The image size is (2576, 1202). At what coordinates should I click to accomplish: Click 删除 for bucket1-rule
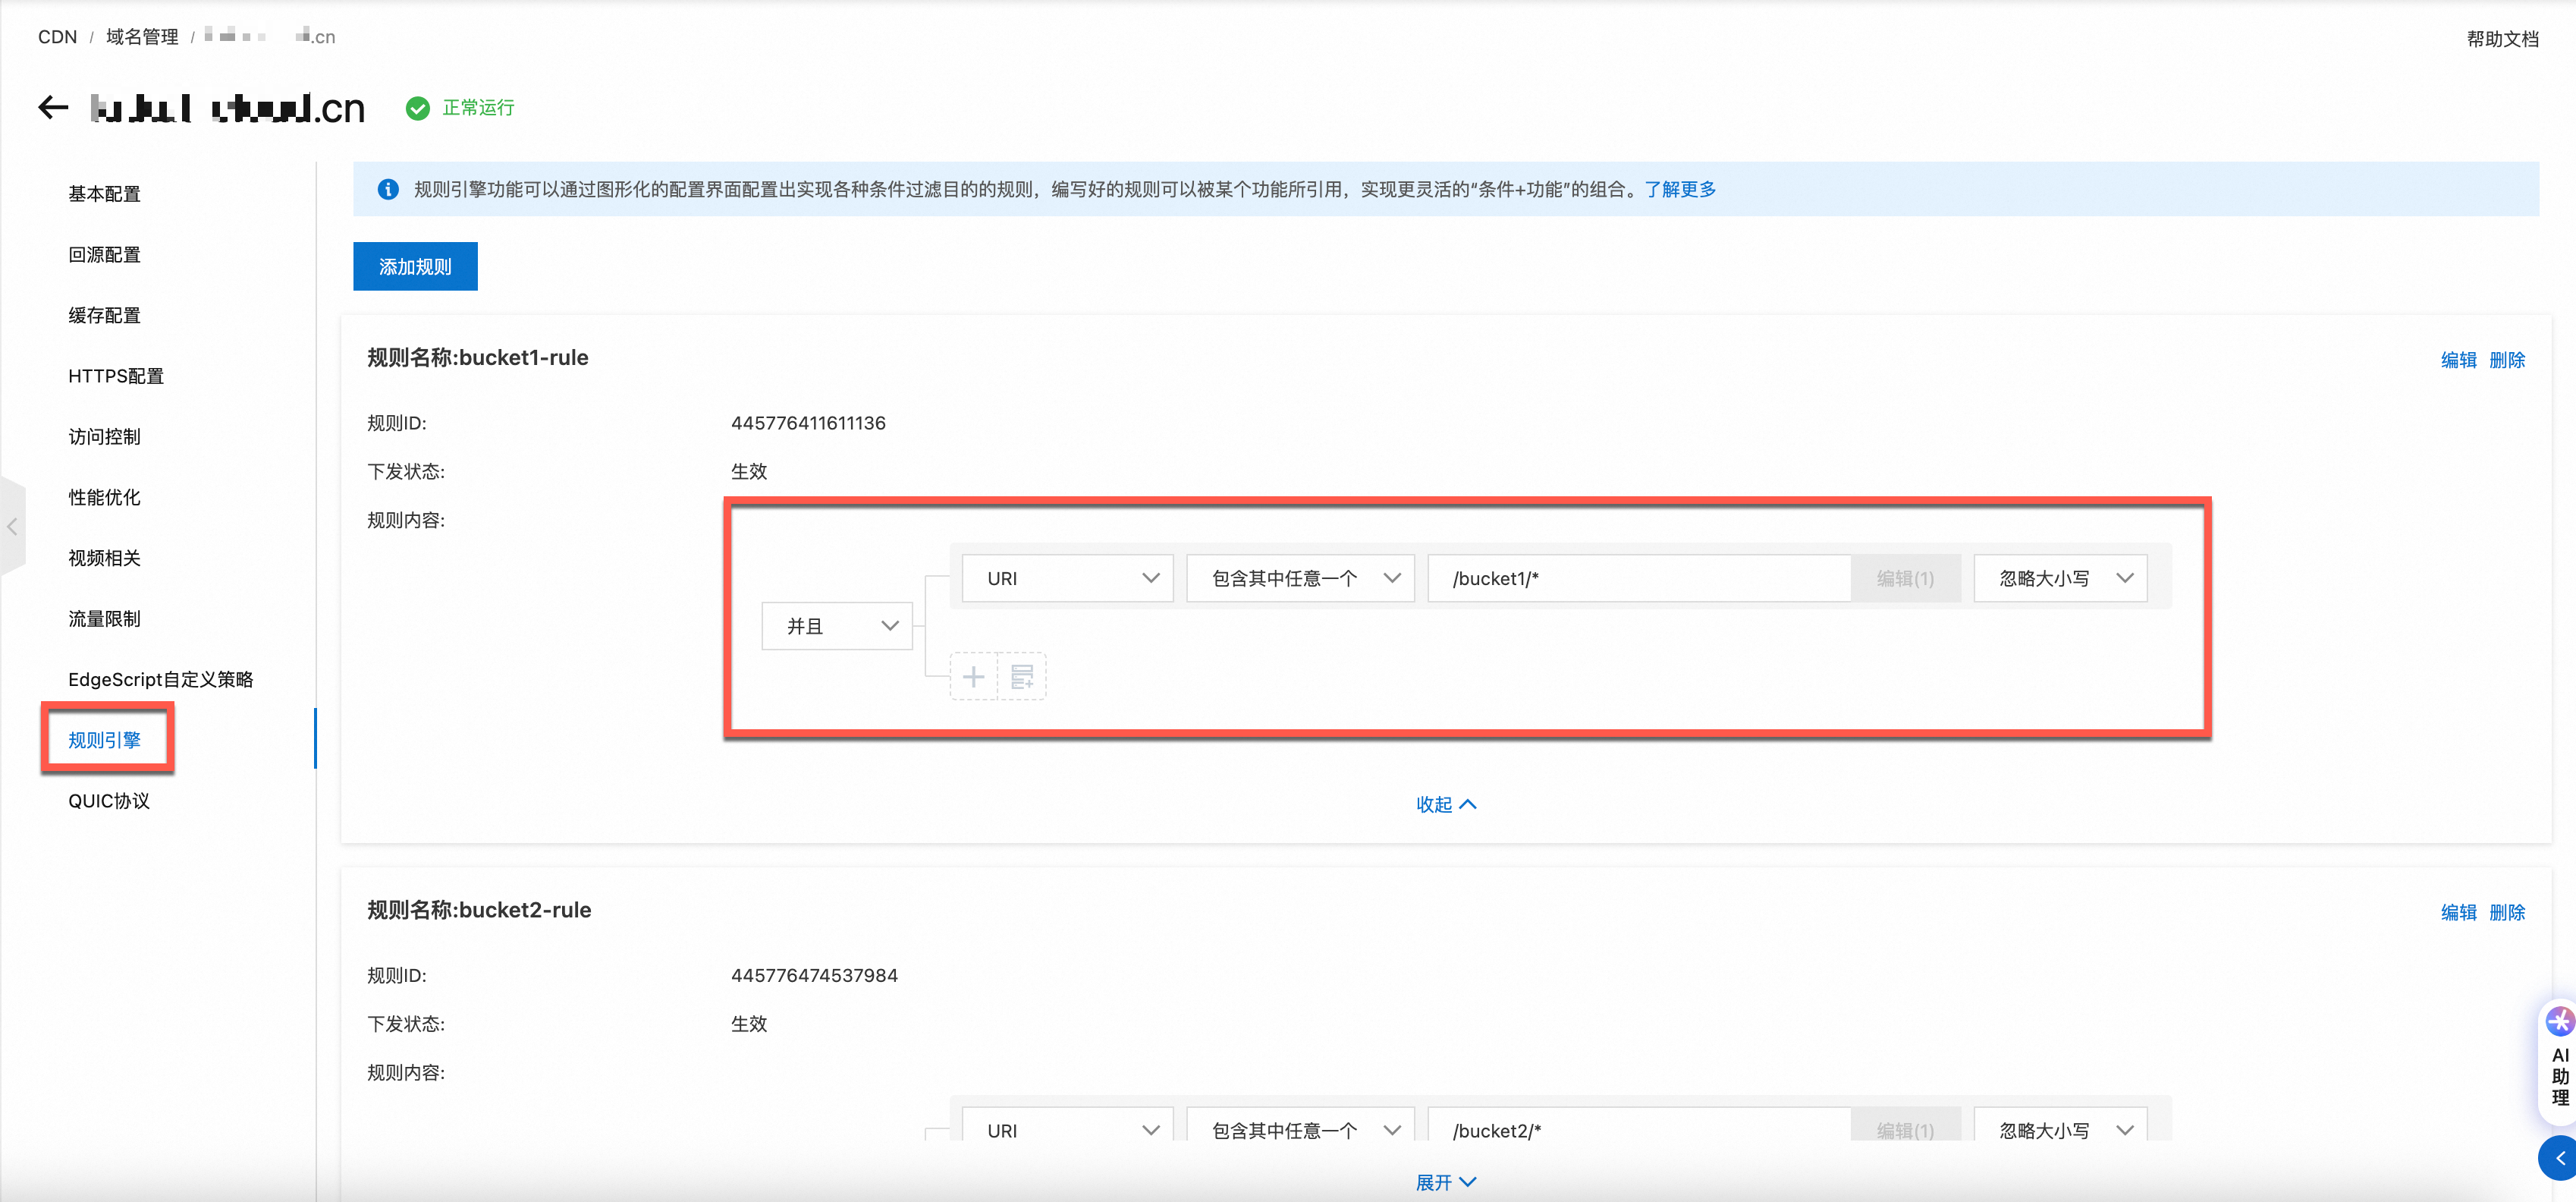coord(2506,360)
